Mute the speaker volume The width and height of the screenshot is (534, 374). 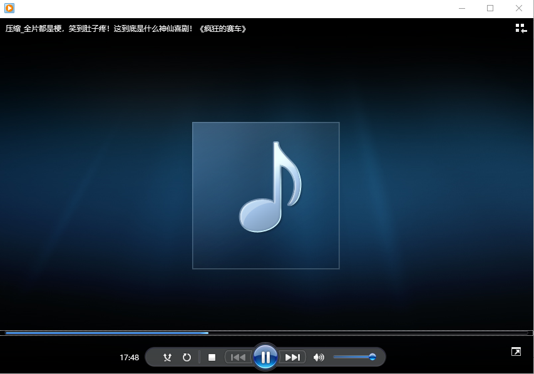[319, 357]
